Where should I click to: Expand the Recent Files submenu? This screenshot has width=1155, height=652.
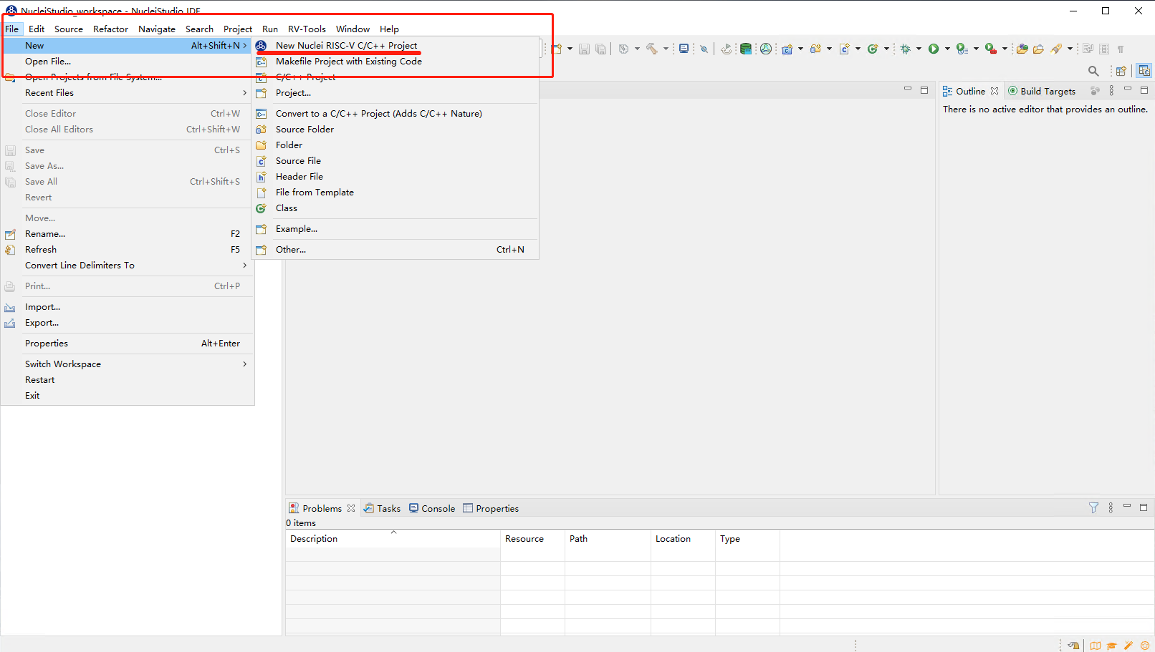[x=245, y=93]
